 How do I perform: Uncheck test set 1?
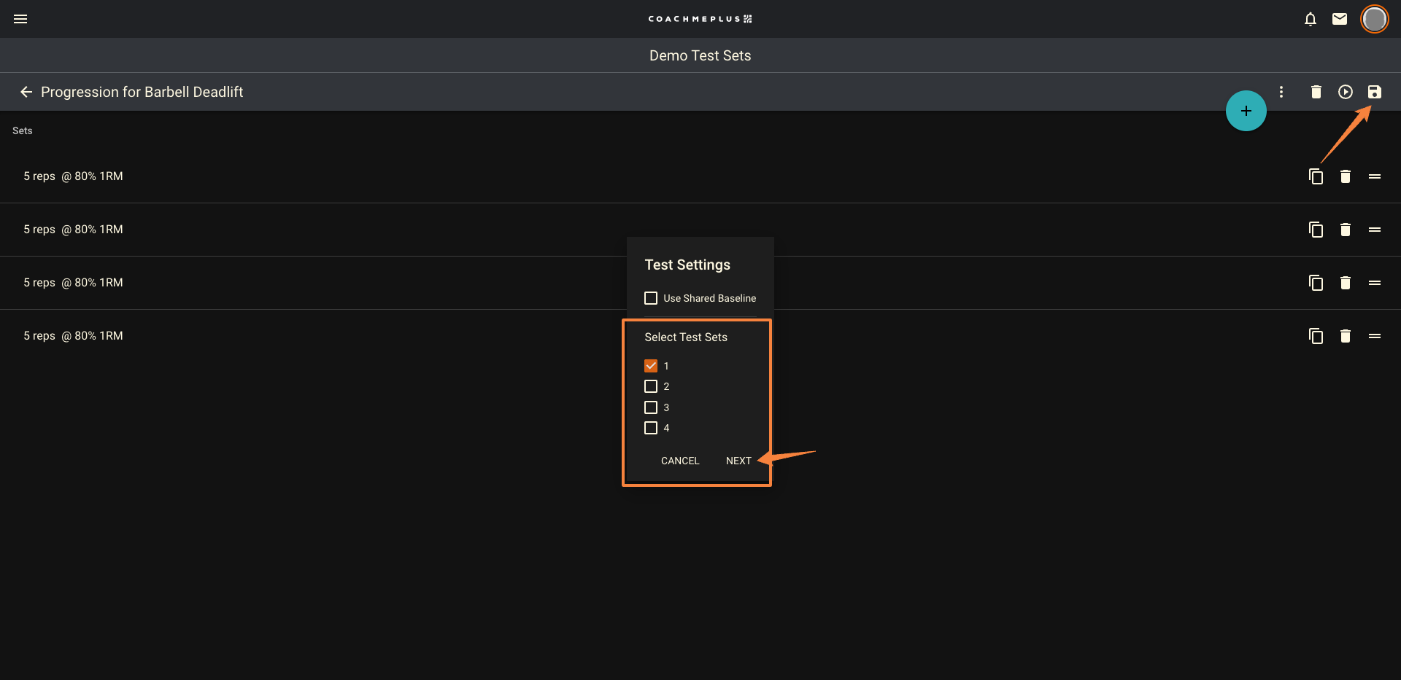pyautogui.click(x=651, y=366)
